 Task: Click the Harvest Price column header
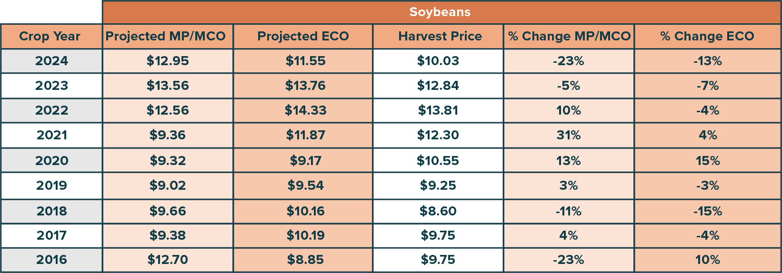(440, 37)
